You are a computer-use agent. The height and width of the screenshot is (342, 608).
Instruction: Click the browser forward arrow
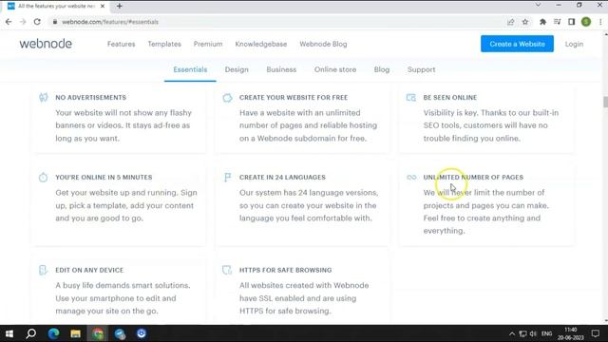pos(23,22)
